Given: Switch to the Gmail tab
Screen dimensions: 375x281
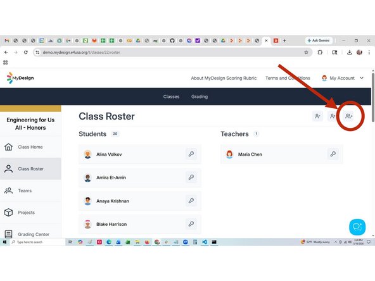Looking at the screenshot, I should point(7,41).
